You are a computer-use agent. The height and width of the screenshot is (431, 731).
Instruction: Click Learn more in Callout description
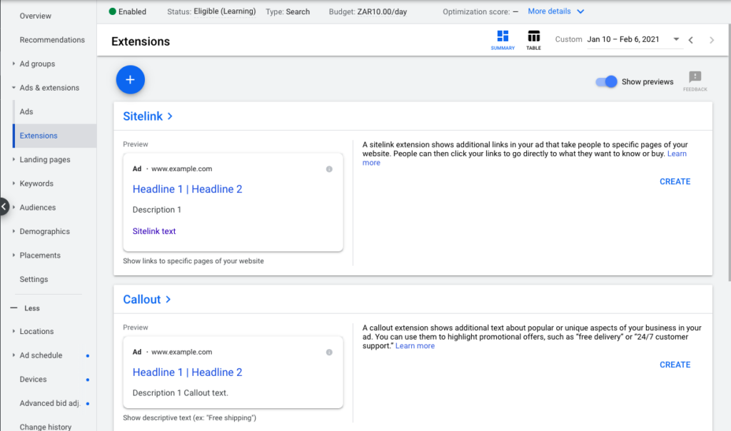(x=415, y=346)
